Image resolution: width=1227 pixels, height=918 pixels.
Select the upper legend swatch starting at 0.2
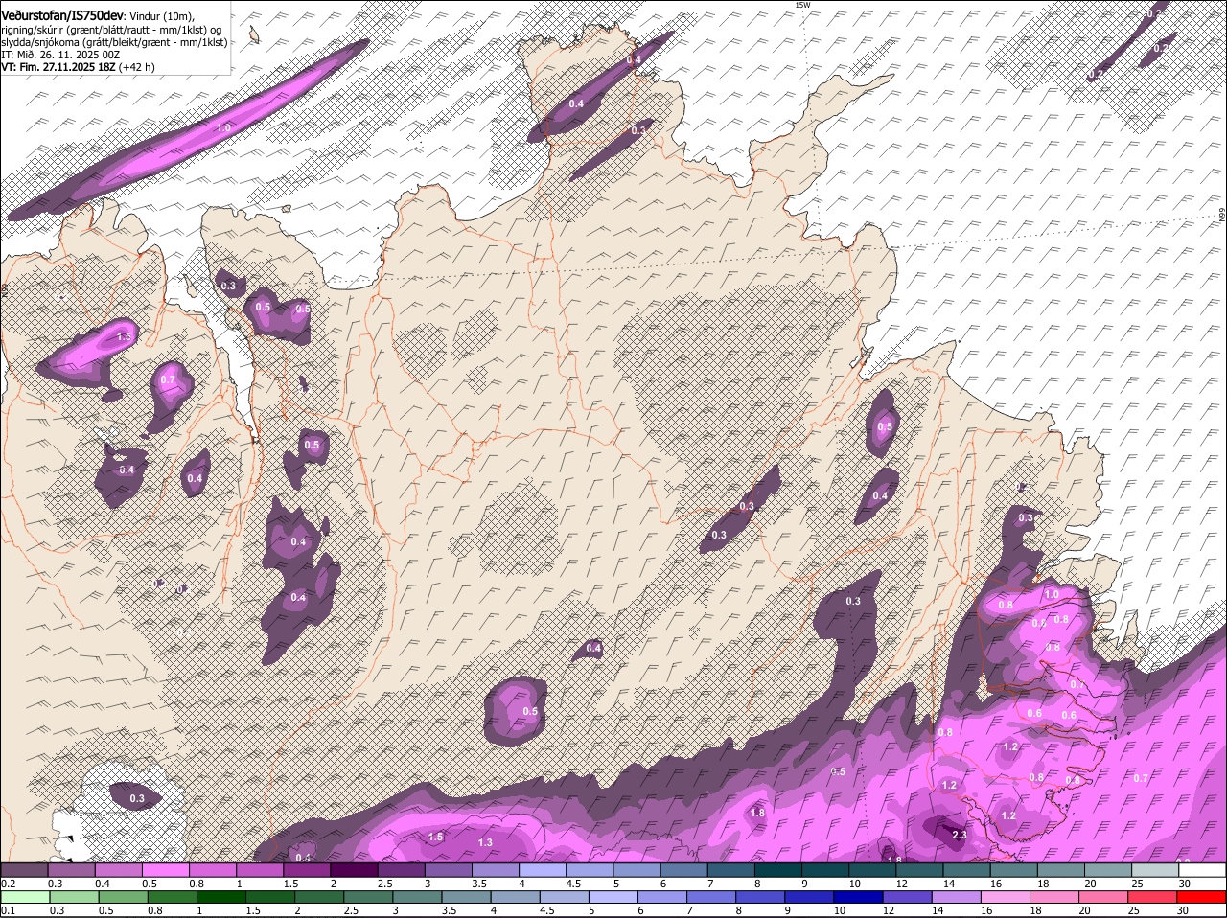(x=24, y=869)
